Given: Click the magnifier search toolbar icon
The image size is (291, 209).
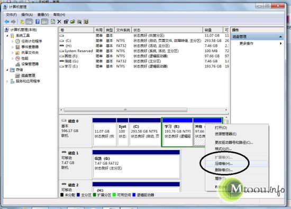Looking at the screenshot, I should (x=79, y=22).
